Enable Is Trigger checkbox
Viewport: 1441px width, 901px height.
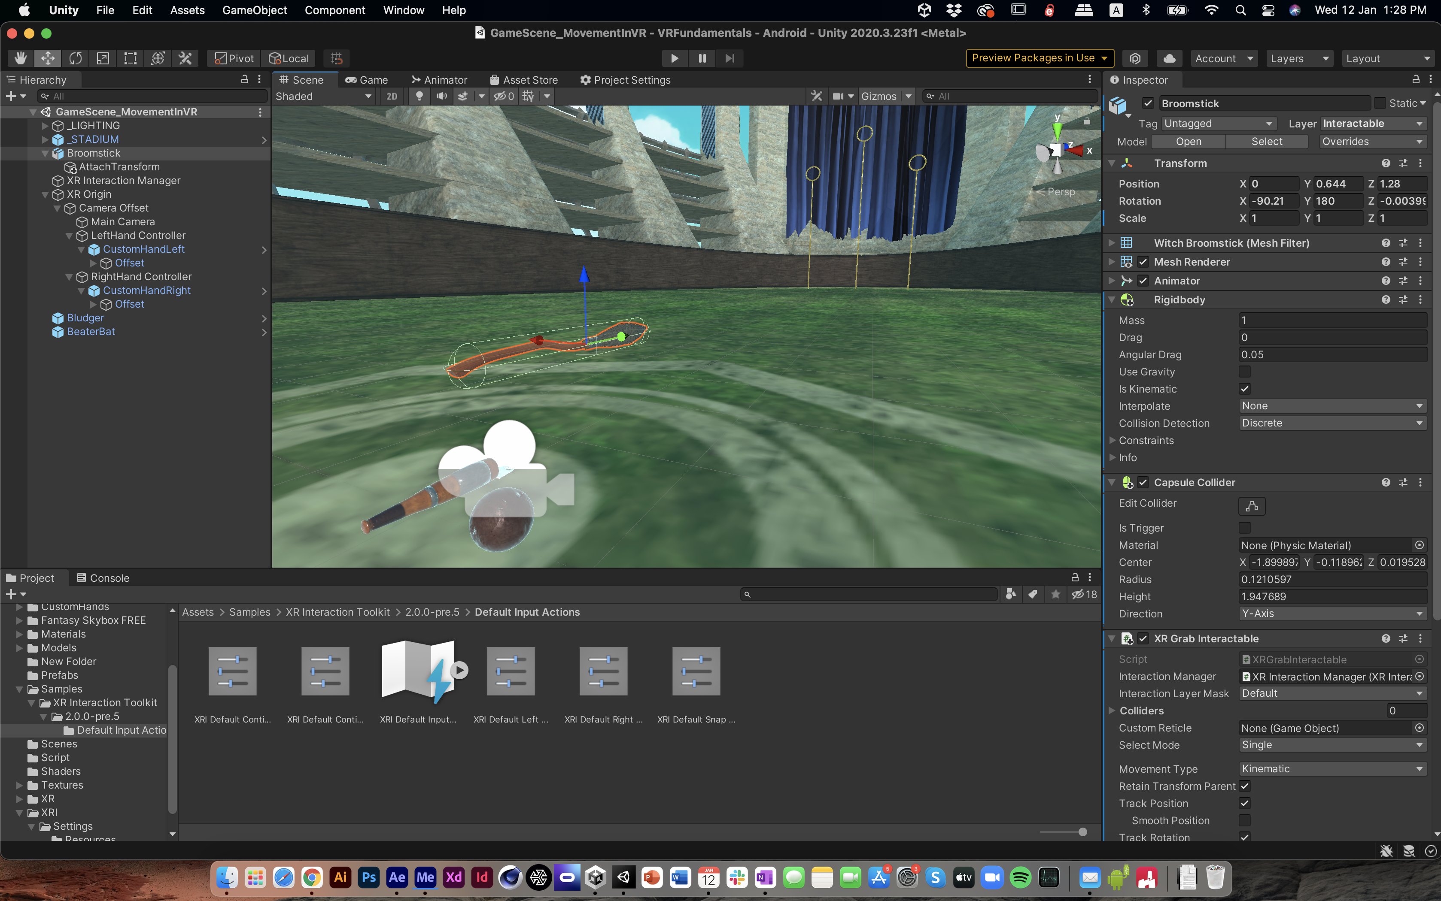pyautogui.click(x=1244, y=527)
